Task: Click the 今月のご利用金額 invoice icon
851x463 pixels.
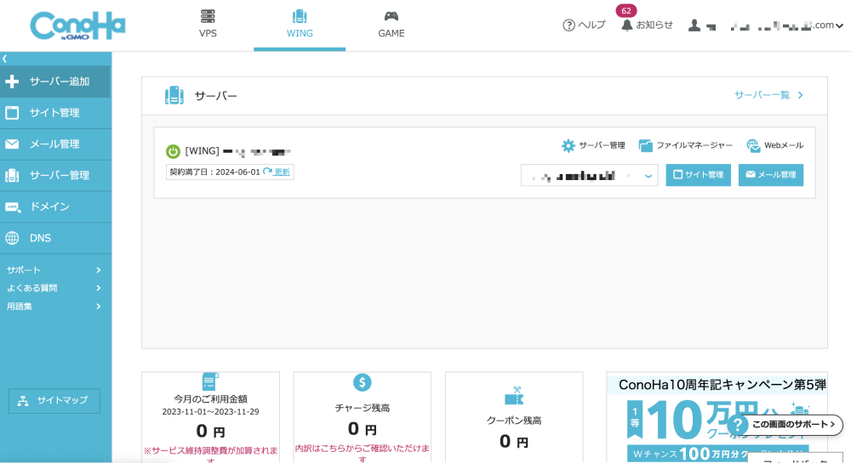Action: click(x=210, y=381)
